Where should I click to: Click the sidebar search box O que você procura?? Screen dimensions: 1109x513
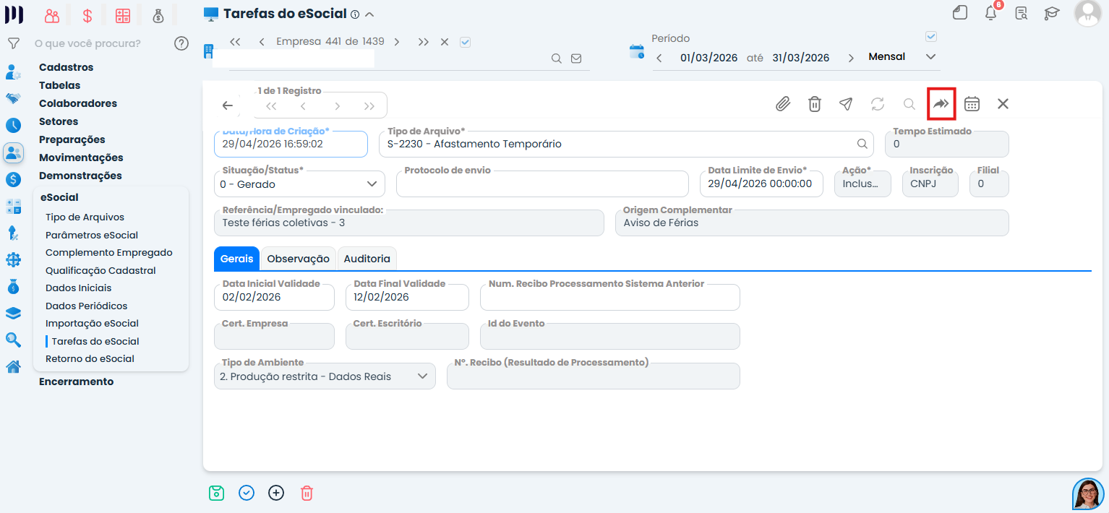100,43
